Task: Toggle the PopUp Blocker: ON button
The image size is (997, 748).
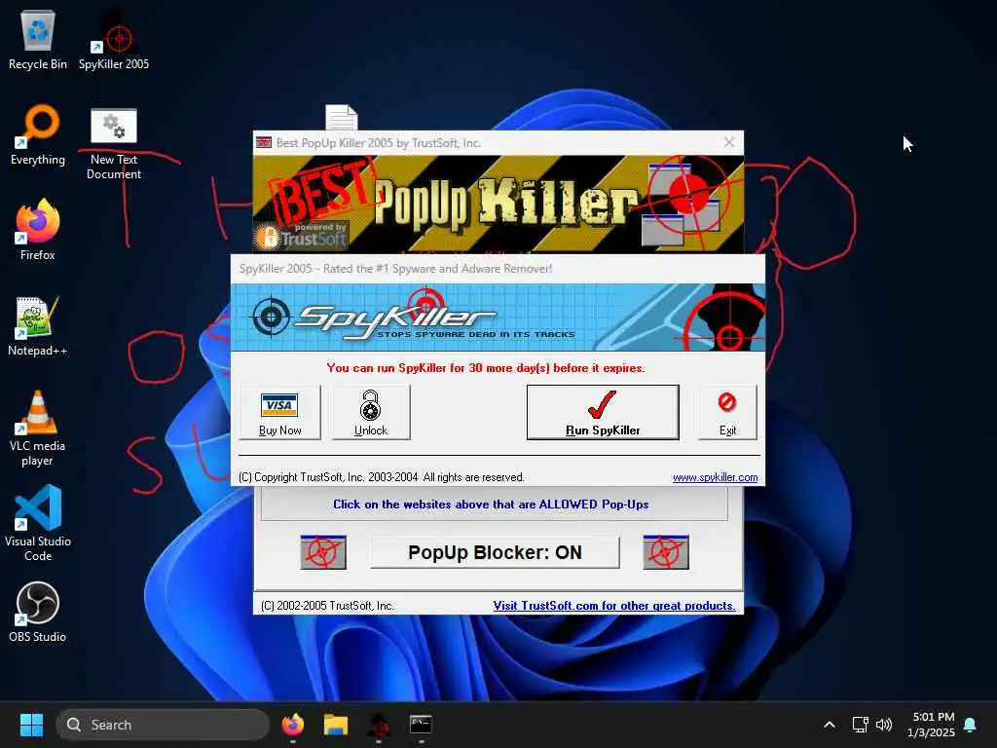Action: coord(495,552)
